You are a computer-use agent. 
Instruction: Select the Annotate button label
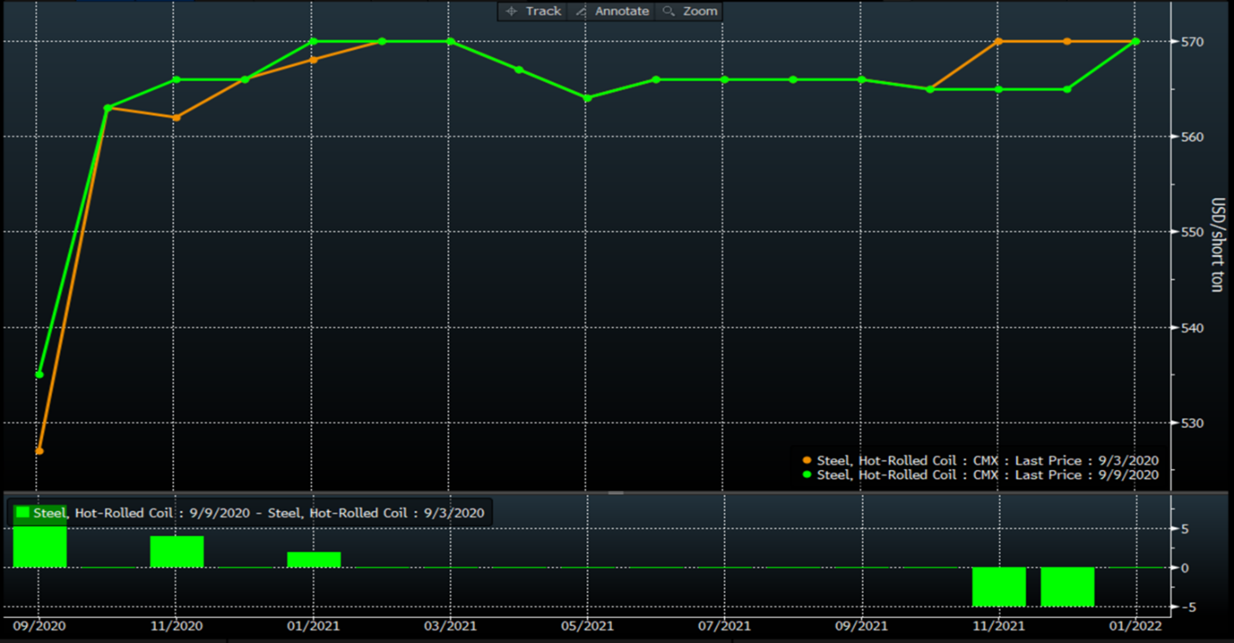(x=622, y=11)
